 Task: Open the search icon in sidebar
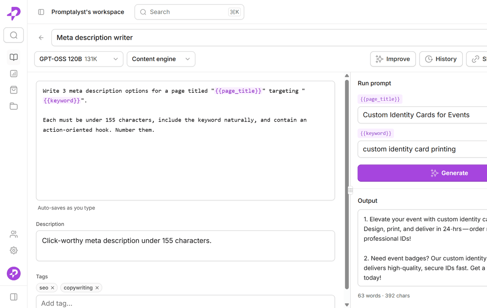14,35
